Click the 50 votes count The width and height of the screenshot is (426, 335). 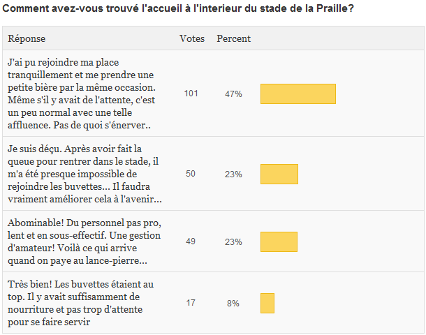pos(191,174)
